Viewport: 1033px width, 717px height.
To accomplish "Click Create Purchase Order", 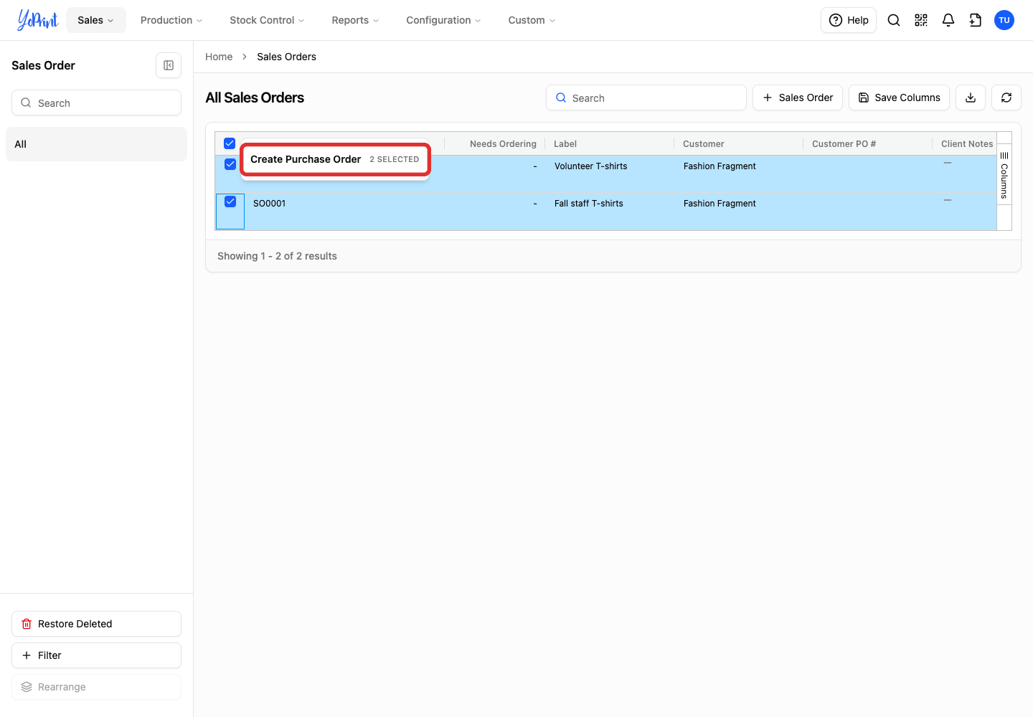I will [x=335, y=159].
